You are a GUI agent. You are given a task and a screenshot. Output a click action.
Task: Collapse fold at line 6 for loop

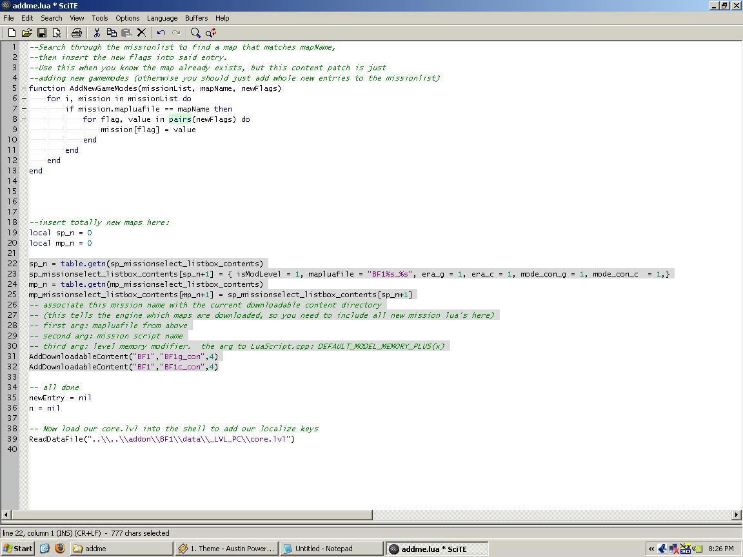24,99
